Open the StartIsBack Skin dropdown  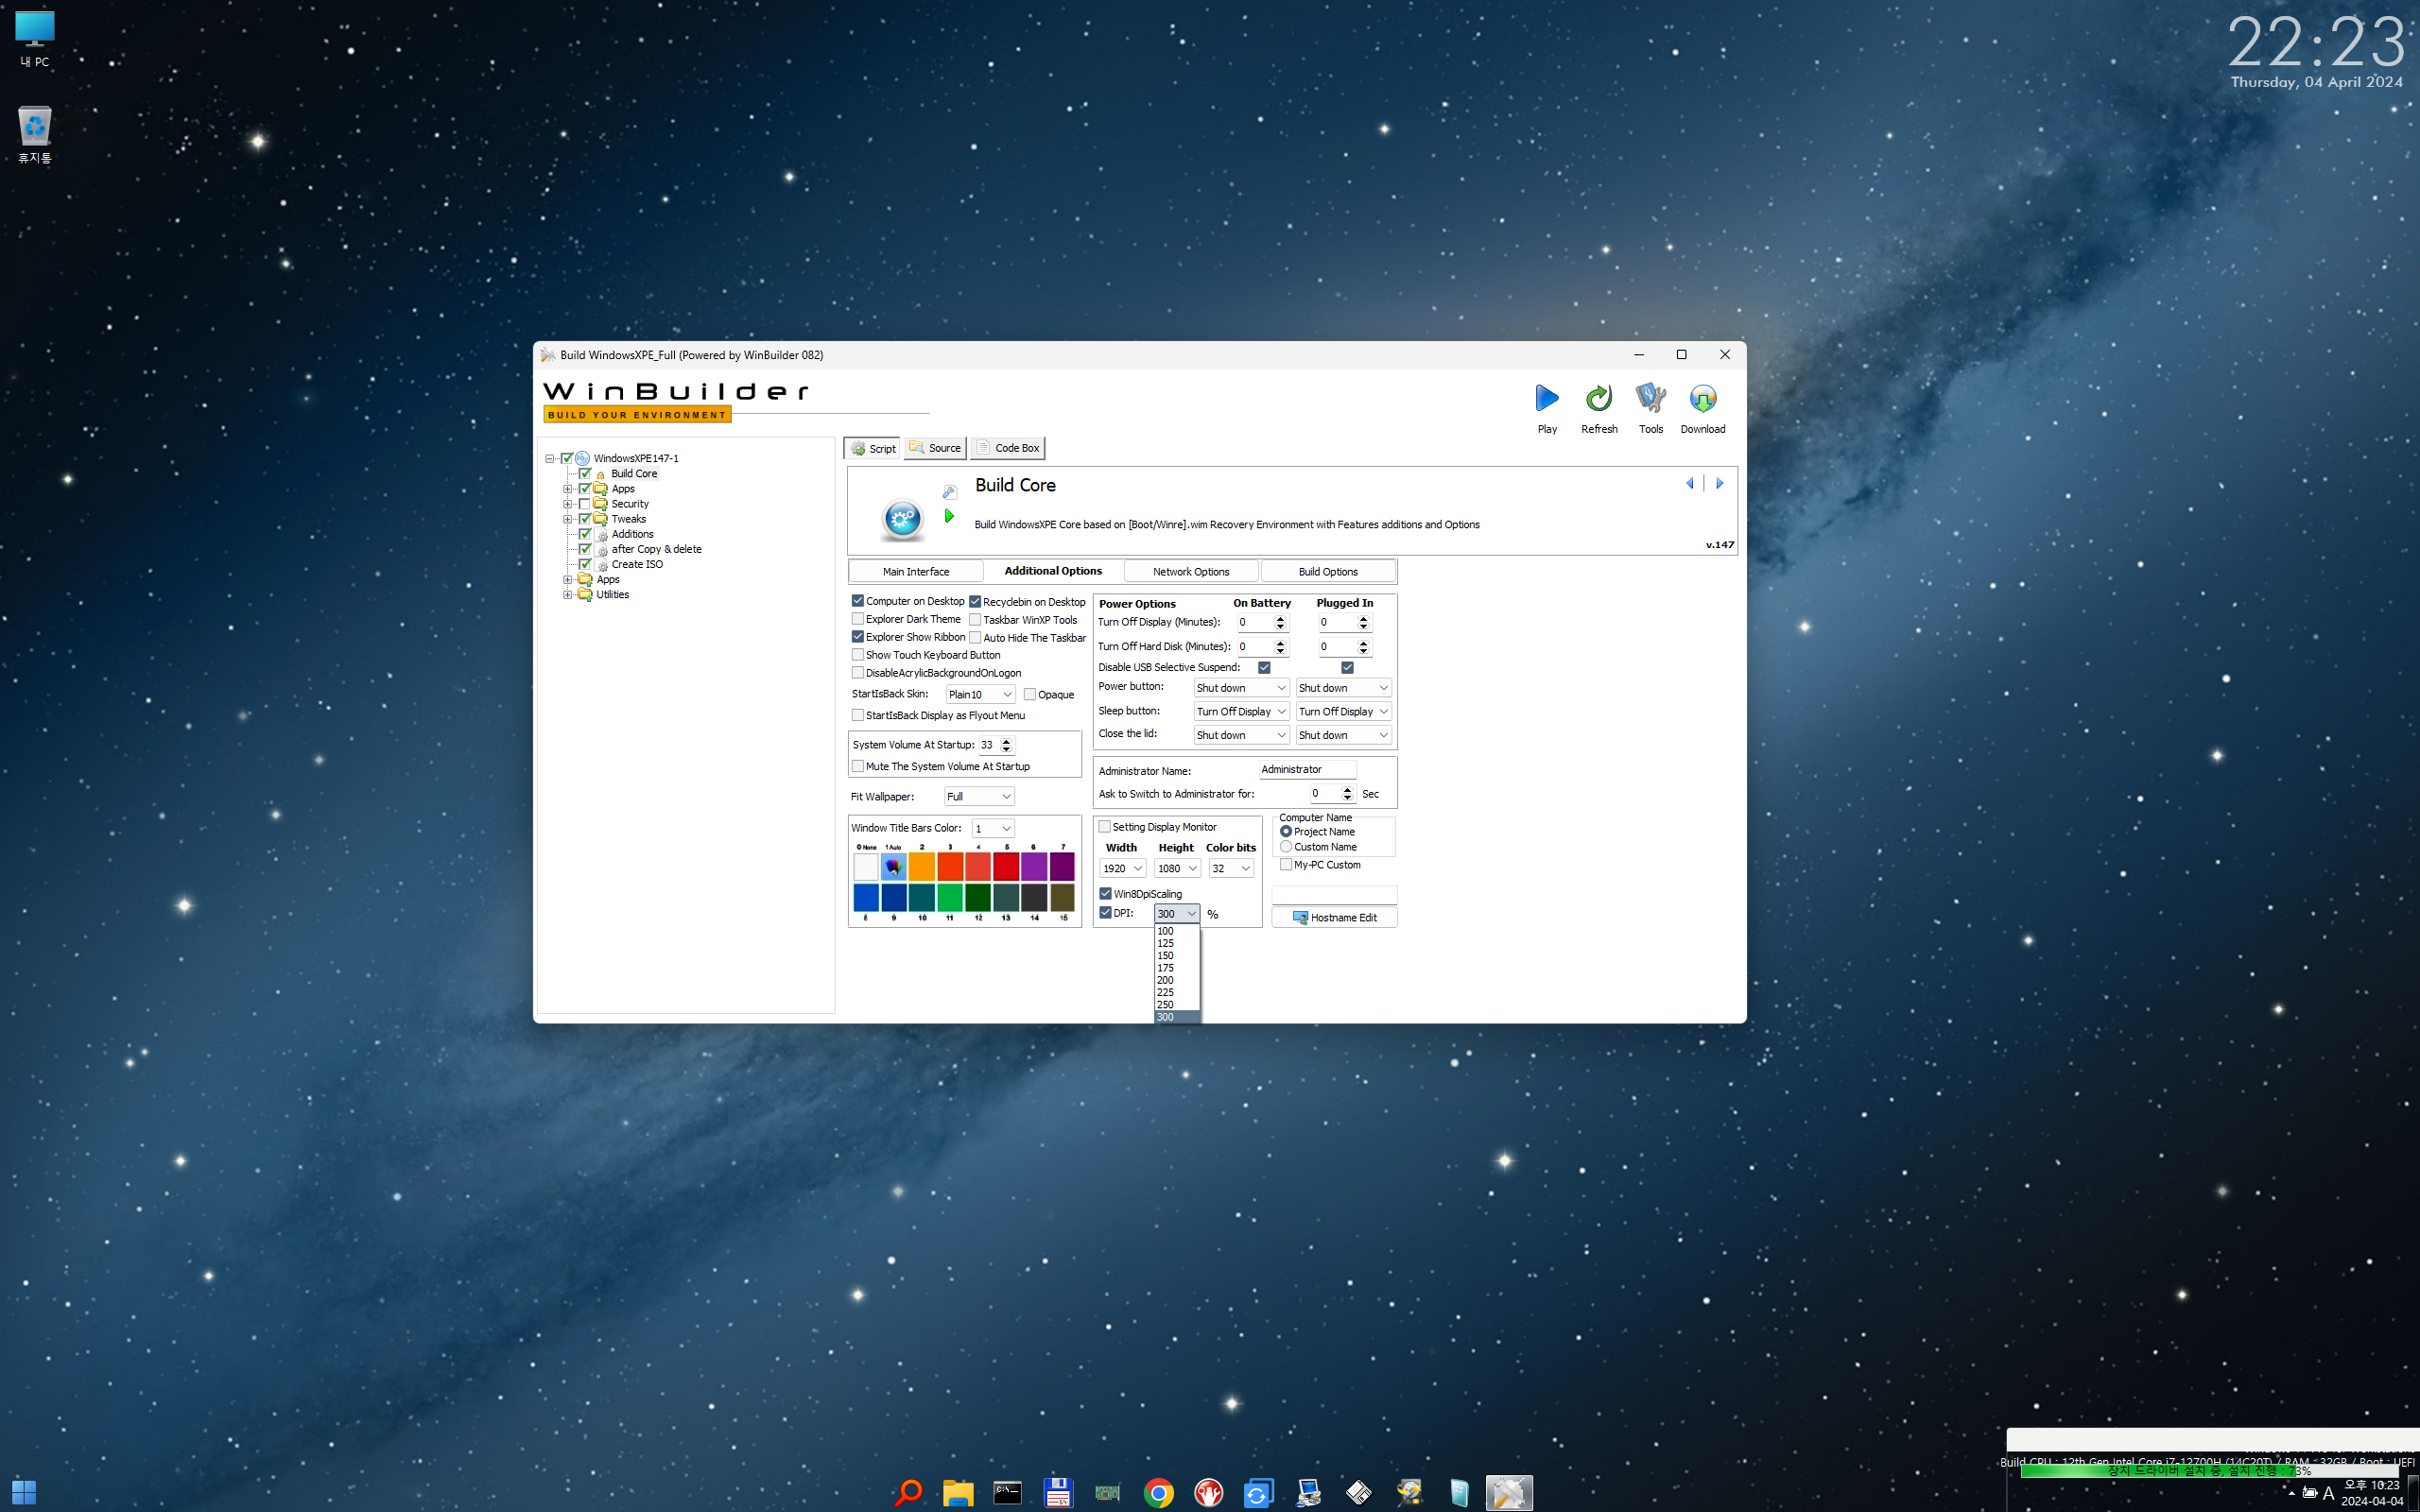tap(980, 694)
